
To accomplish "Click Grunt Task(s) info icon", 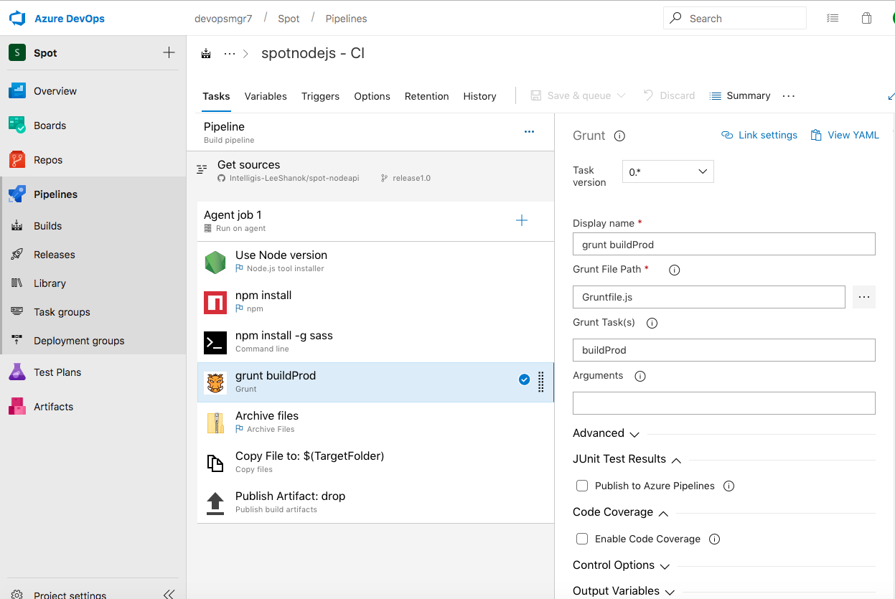I will (652, 323).
